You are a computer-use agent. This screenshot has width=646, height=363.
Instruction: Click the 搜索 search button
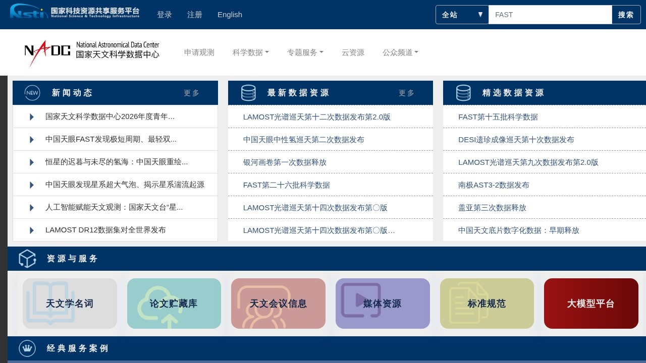tap(626, 15)
